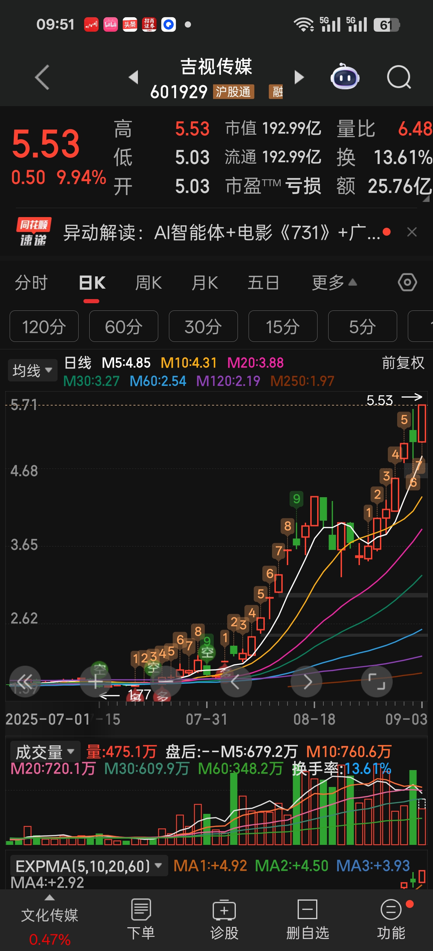Viewport: 433px width, 951px height.
Task: Choose the 30分 period button
Action: point(203,326)
